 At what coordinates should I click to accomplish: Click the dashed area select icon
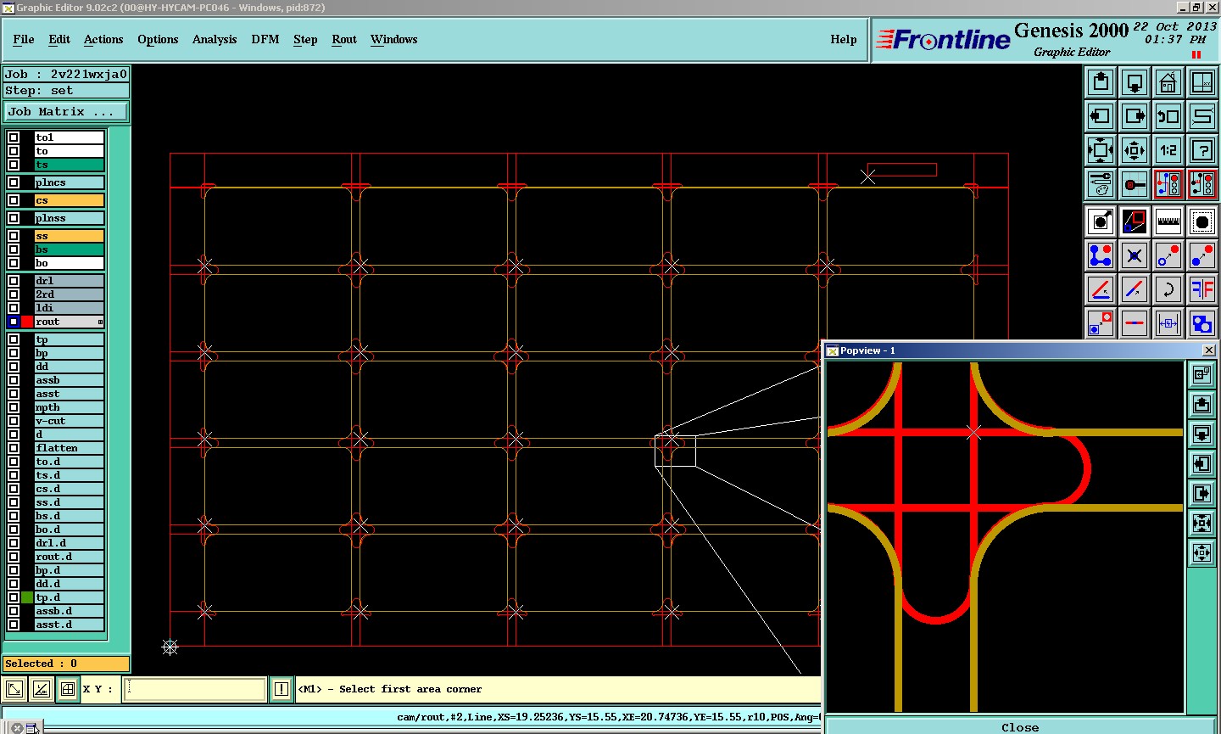pyautogui.click(x=1202, y=221)
